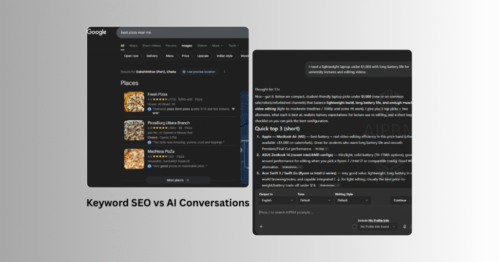This screenshot has width=499, height=262.
Task: Expand the No Profile Info found dropdown
Action: 378,226
